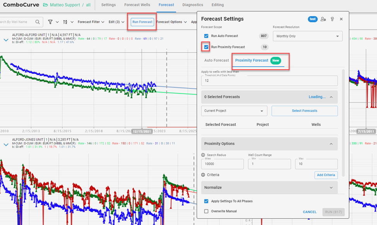Click the Select Forecasts button
The image size is (377, 225).
point(305,111)
